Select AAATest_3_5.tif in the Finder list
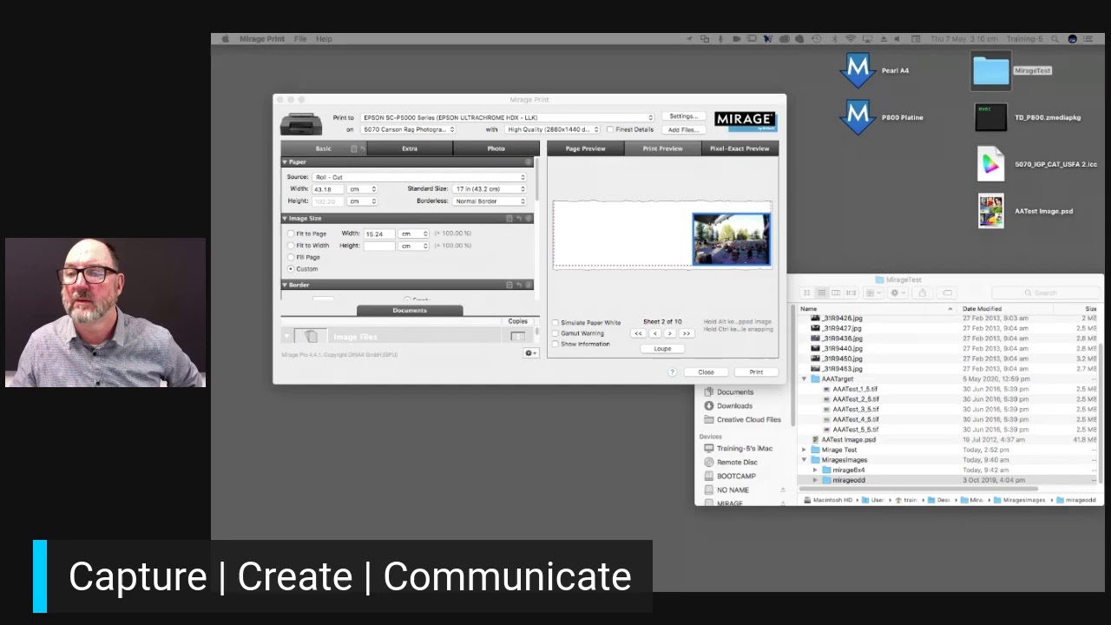1111x625 pixels. tap(856, 410)
